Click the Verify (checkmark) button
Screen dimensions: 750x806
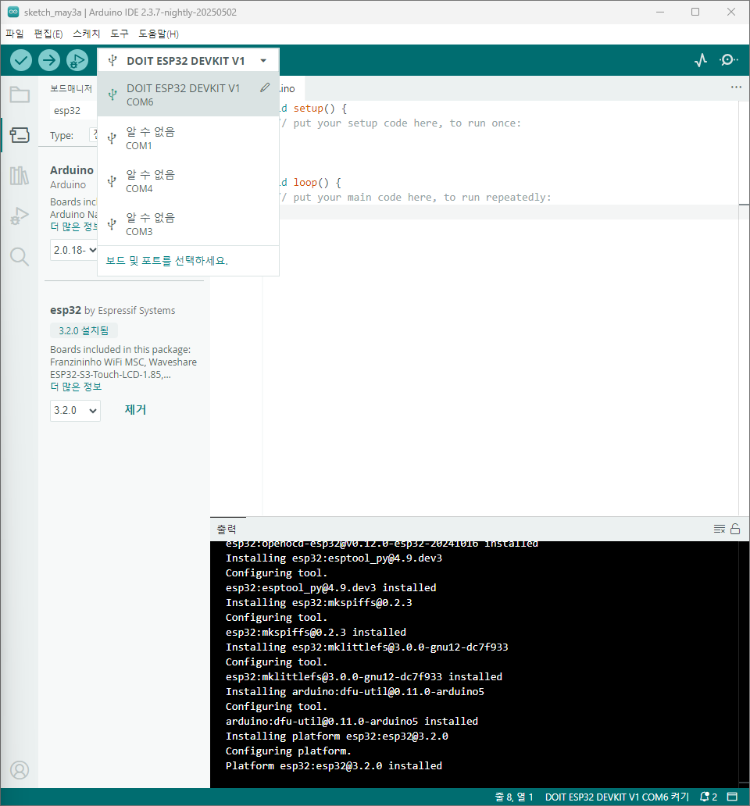pyautogui.click(x=21, y=61)
